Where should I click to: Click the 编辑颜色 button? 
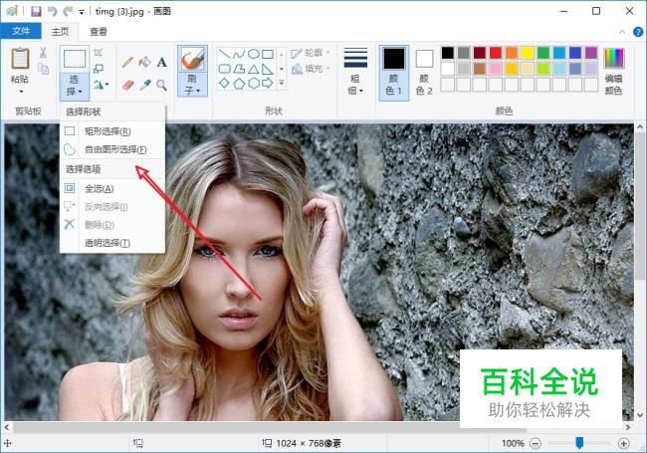[614, 72]
